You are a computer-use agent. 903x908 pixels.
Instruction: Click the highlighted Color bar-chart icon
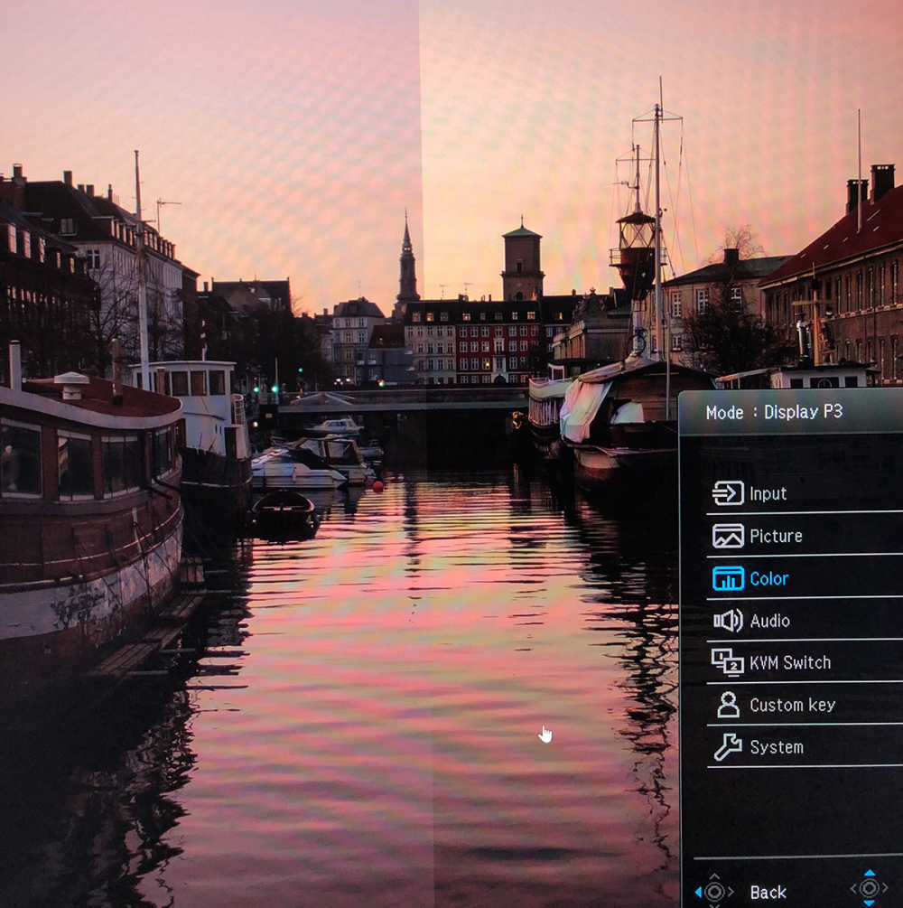tap(728, 578)
